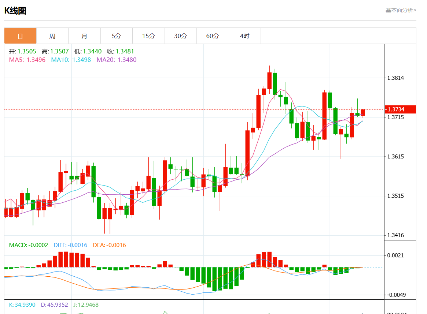Click the red 1.3734 current price label

point(400,109)
